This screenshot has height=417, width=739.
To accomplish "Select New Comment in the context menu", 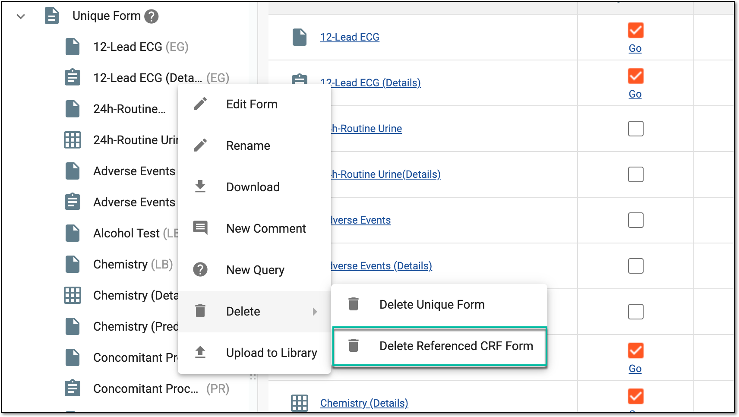I will click(x=254, y=229).
